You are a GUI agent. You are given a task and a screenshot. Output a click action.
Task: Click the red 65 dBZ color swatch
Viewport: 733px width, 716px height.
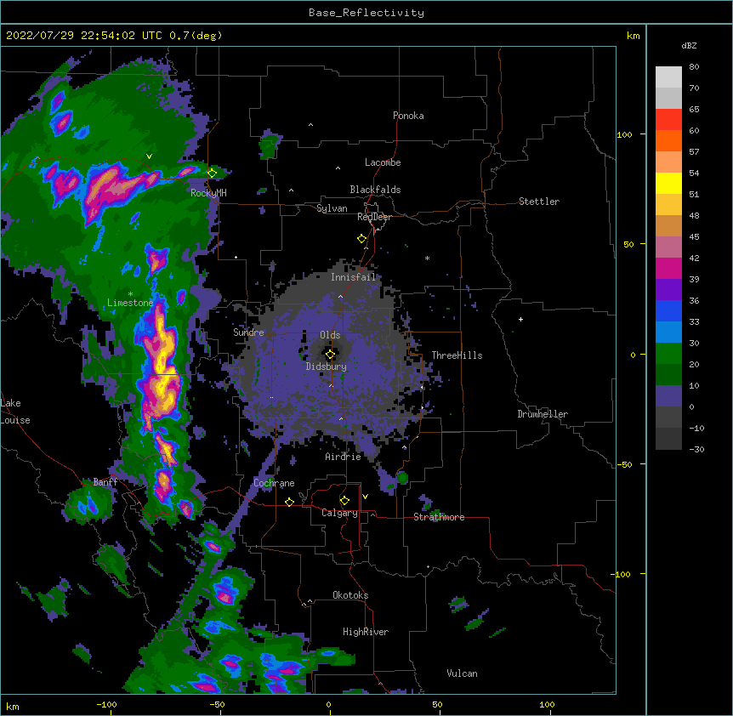coord(668,120)
